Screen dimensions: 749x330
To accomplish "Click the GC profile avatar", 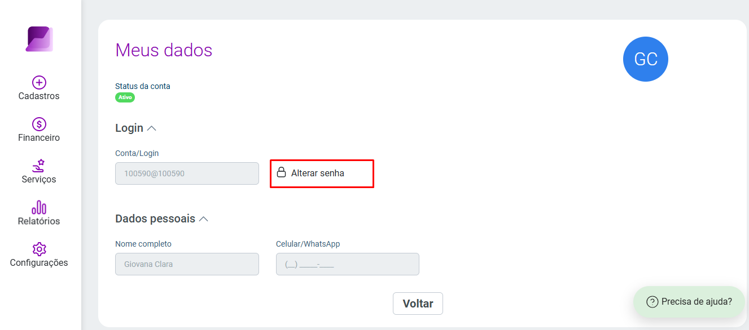I will click(x=646, y=59).
